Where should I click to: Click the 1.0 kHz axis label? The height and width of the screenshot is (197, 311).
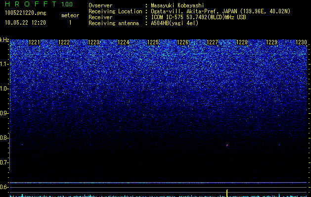(x=4, y=89)
